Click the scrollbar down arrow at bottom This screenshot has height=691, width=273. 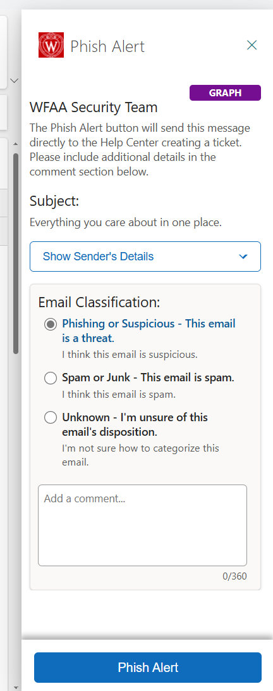[15, 687]
